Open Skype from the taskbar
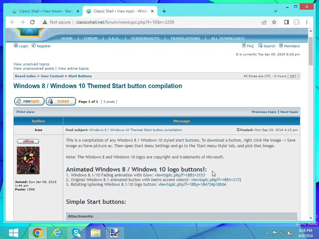319x239 pixels. point(76,233)
